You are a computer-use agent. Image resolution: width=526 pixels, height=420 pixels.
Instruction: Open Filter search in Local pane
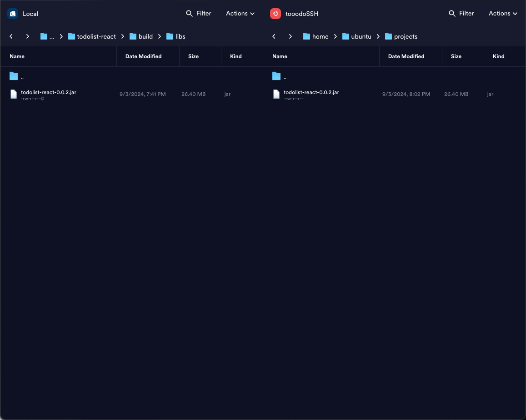[x=199, y=14]
